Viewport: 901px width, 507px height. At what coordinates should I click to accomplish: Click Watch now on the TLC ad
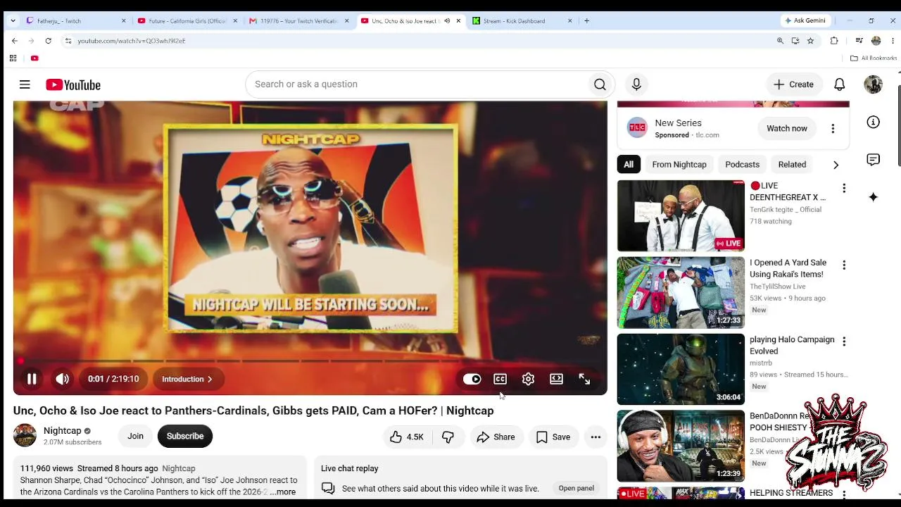click(787, 128)
